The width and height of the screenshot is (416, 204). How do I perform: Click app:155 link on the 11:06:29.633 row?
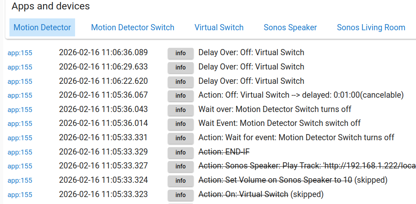[x=20, y=67]
